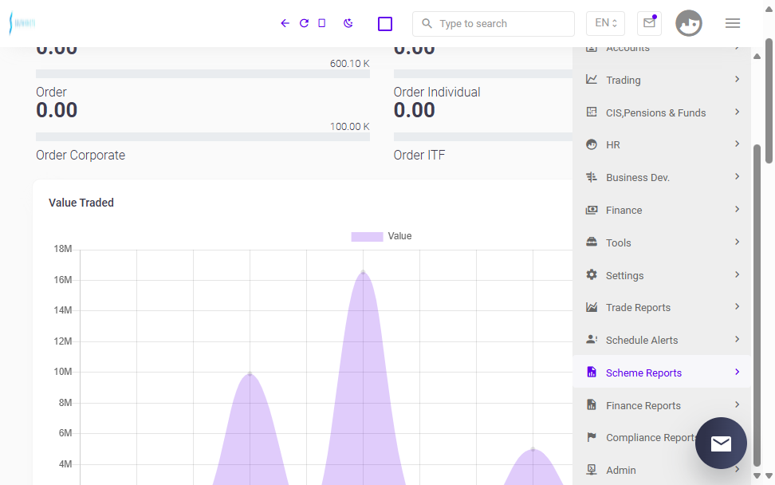Click the HR face icon
775x485 pixels.
592,144
